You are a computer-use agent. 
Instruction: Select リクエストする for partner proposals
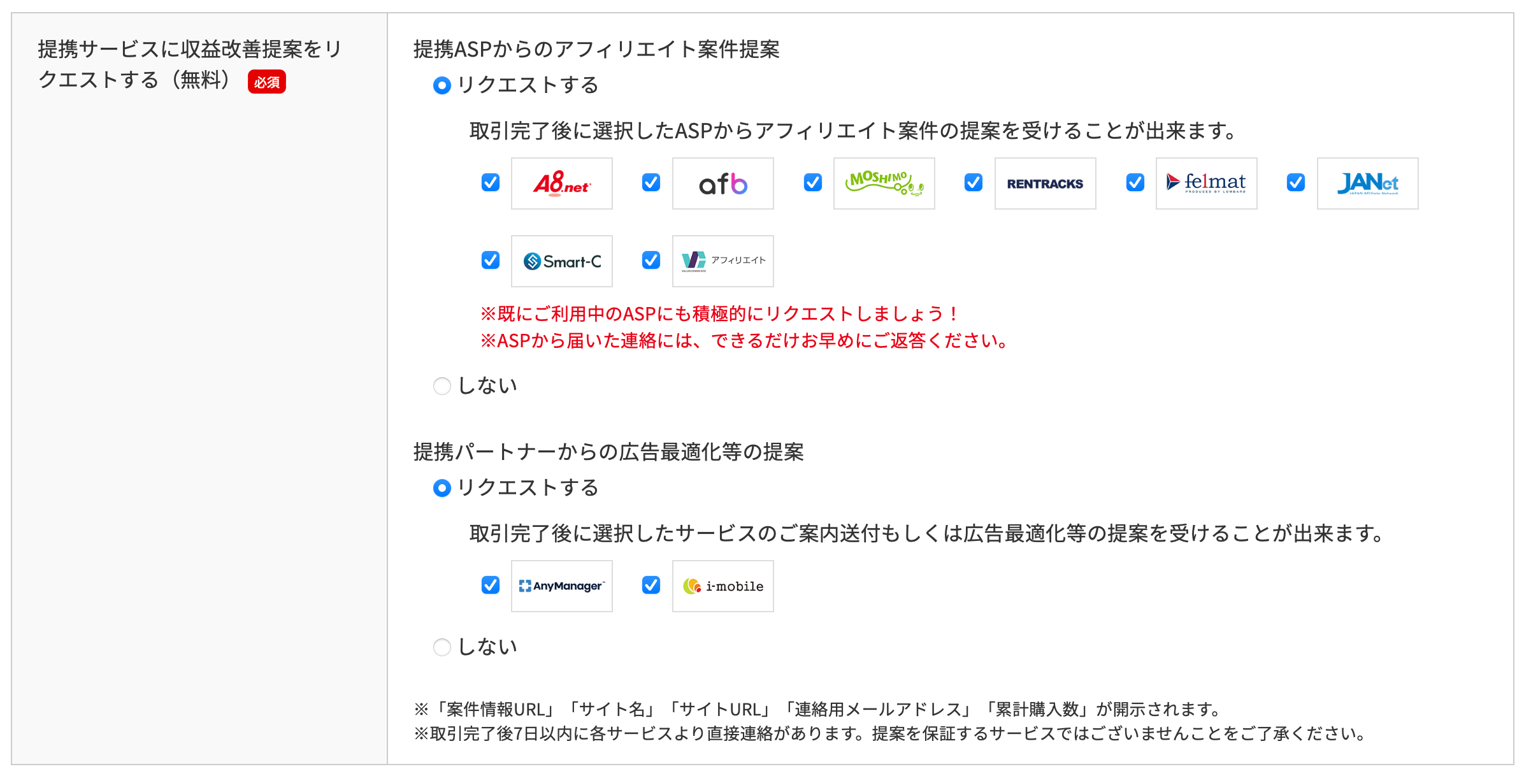442,489
